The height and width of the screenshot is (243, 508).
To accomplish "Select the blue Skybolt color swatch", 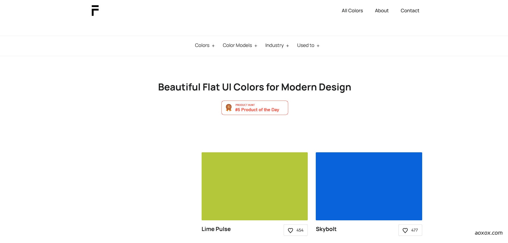I will (369, 186).
